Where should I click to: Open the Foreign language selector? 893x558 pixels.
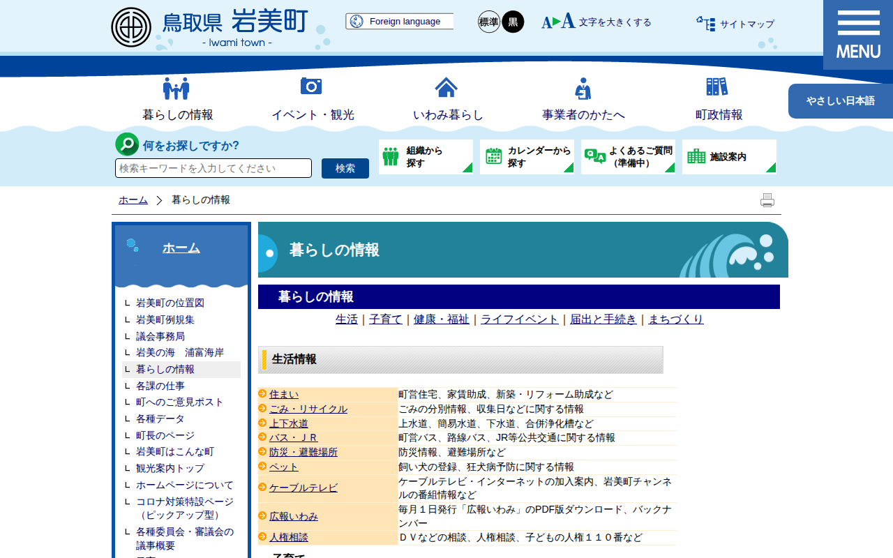click(399, 22)
